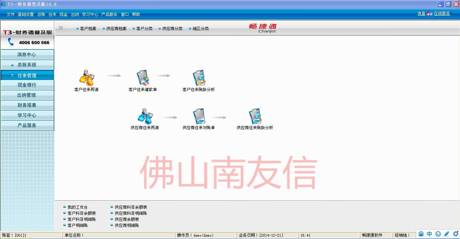Open 供应商科目余额表 report
Viewport: 460px width, 239px height.
(x=131, y=207)
